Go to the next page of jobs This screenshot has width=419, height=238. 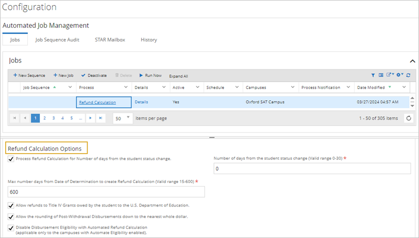(90, 118)
